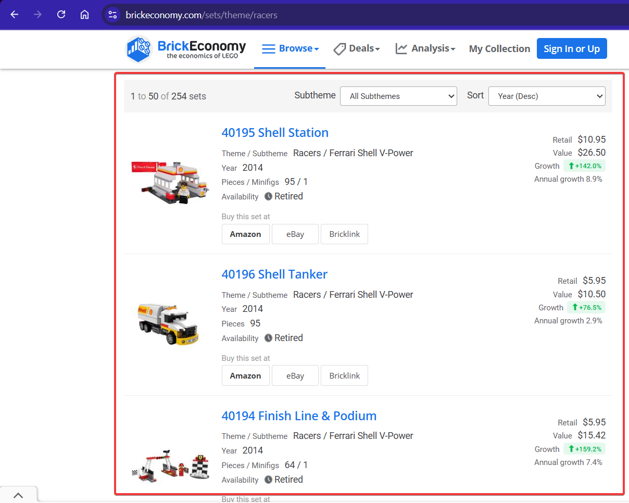Click the +76.5% growth indicator for Shell Tanker
The height and width of the screenshot is (503, 629).
586,307
